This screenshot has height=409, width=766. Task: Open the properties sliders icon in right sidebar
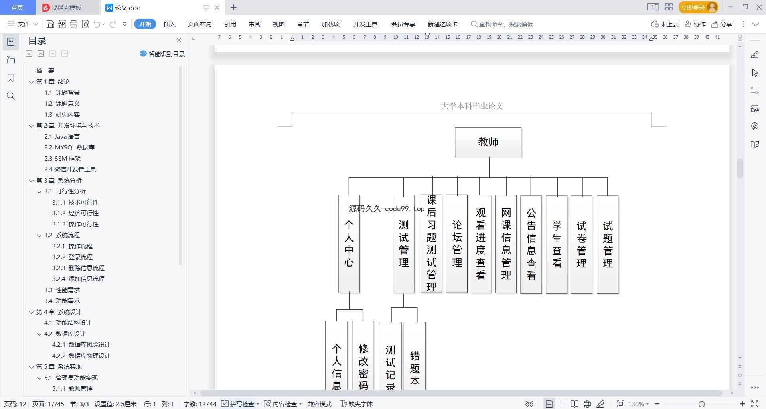tap(754, 90)
